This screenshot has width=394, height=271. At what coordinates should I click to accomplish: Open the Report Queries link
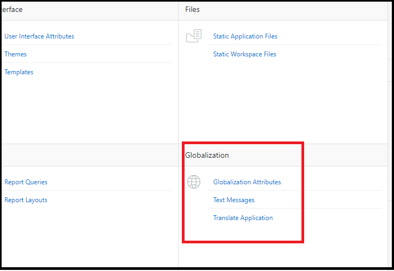[x=26, y=182]
